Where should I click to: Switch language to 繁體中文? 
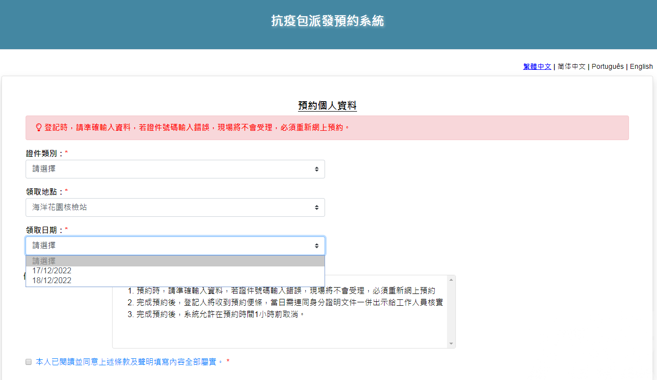537,66
